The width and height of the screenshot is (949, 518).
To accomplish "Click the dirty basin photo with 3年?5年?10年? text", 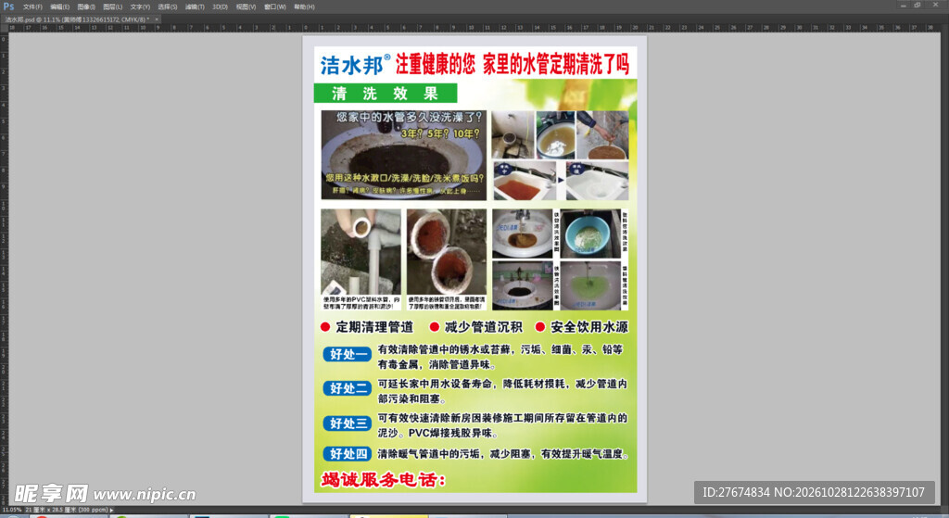I will pos(404,155).
